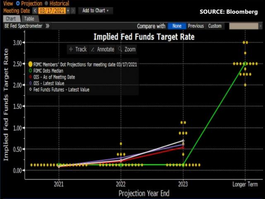Select the Historical view radio button
This screenshot has height=199, width=265.
(x=46, y=3)
